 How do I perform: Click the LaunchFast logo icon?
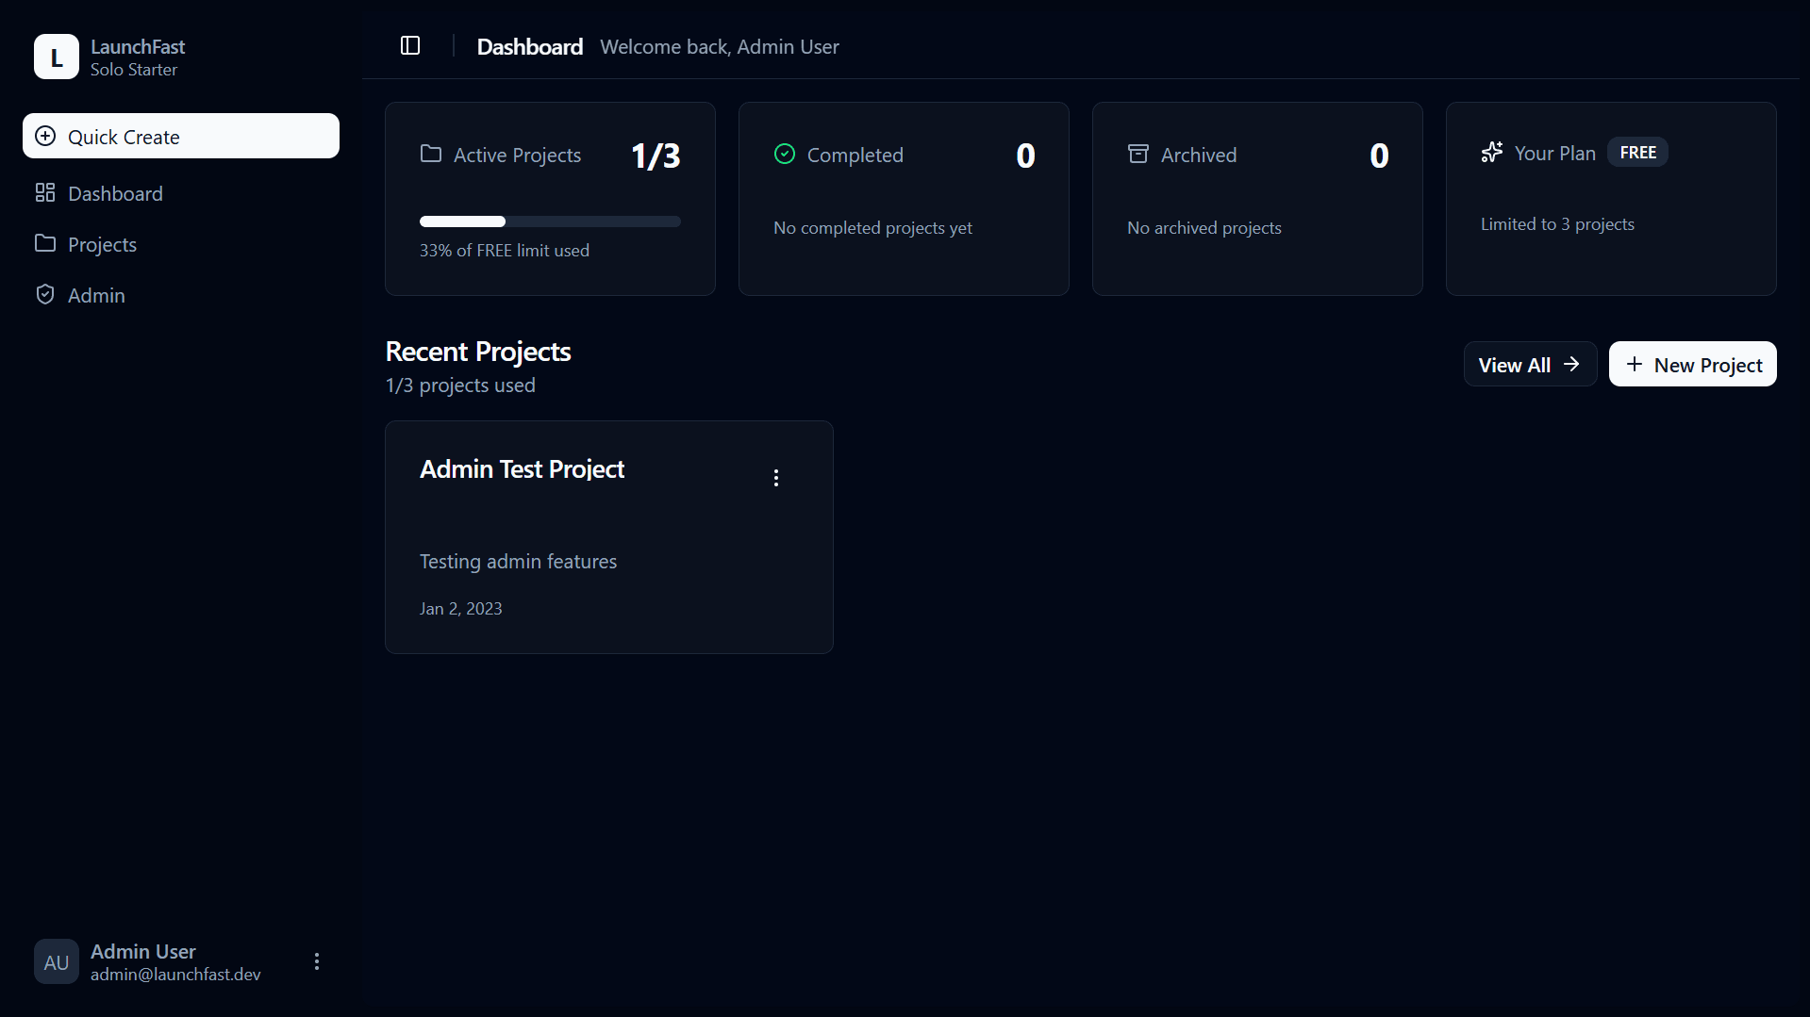click(56, 57)
